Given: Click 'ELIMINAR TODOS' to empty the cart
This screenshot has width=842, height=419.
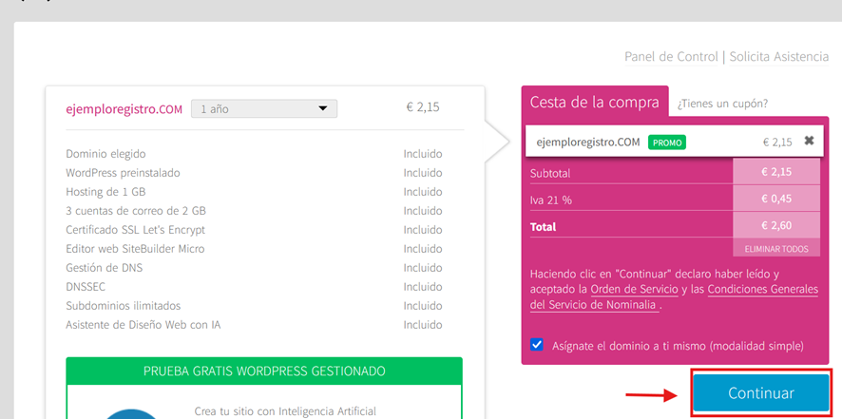Looking at the screenshot, I should (x=776, y=249).
